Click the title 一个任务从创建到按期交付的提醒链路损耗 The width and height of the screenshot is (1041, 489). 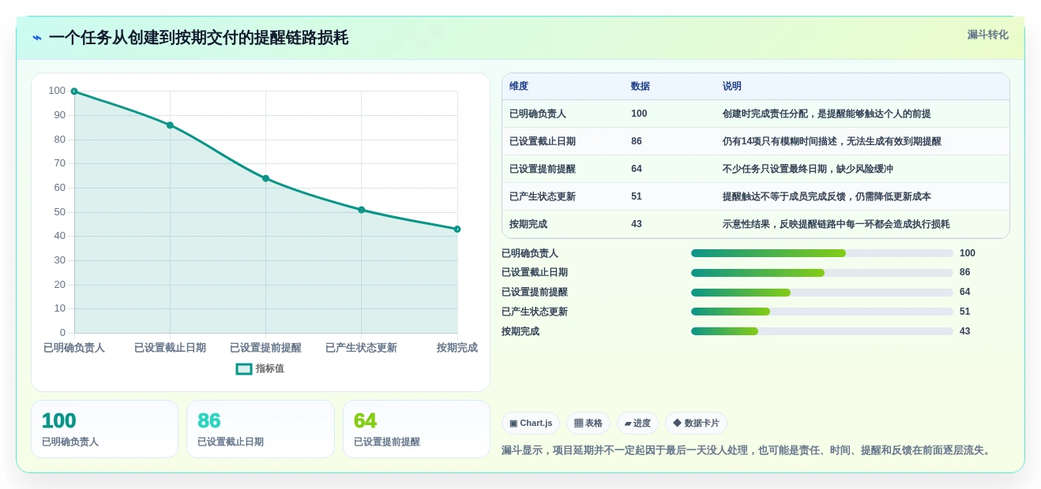click(198, 37)
